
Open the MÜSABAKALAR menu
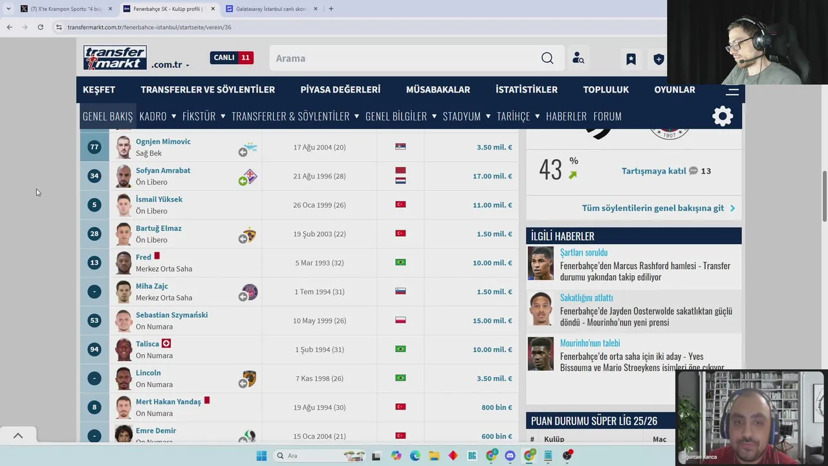tap(438, 90)
